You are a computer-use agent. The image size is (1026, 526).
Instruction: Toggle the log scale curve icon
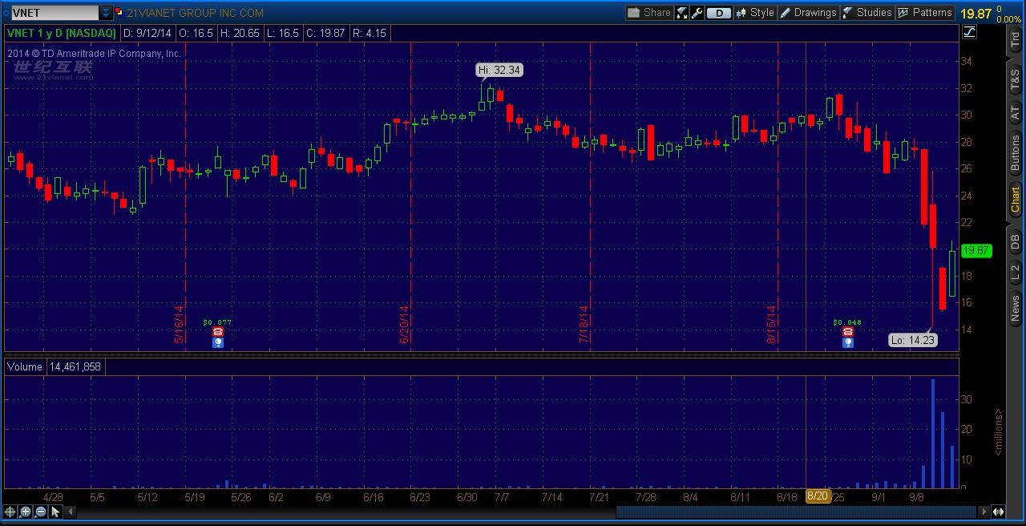point(969,32)
